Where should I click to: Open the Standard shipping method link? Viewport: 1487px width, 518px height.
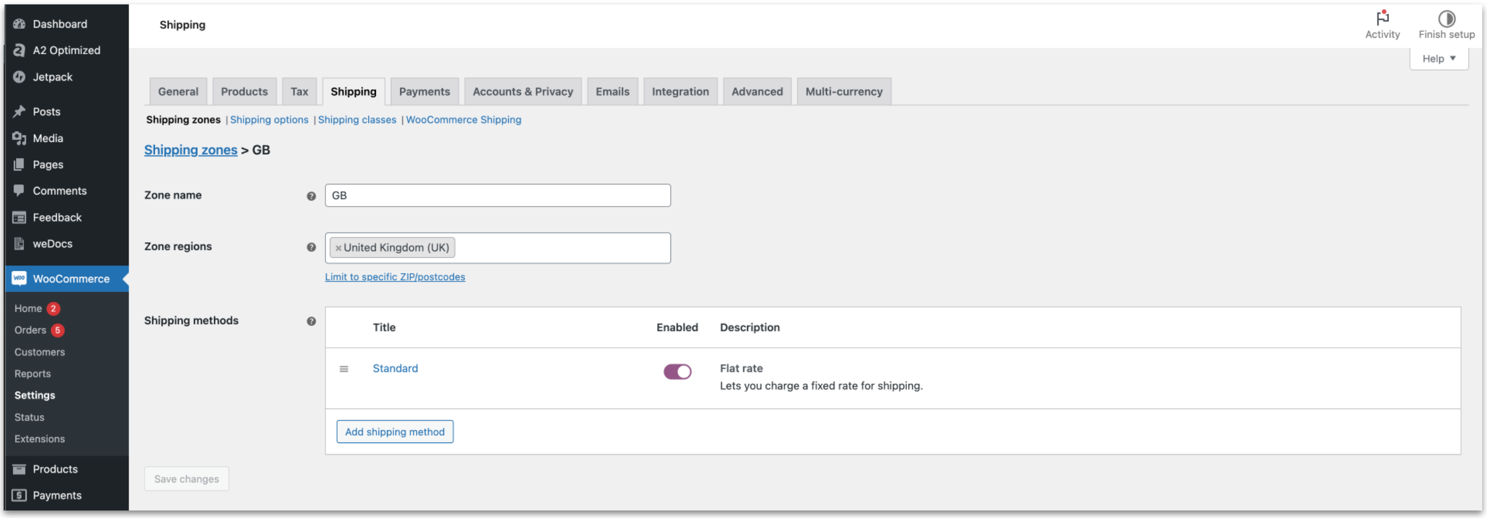tap(395, 368)
